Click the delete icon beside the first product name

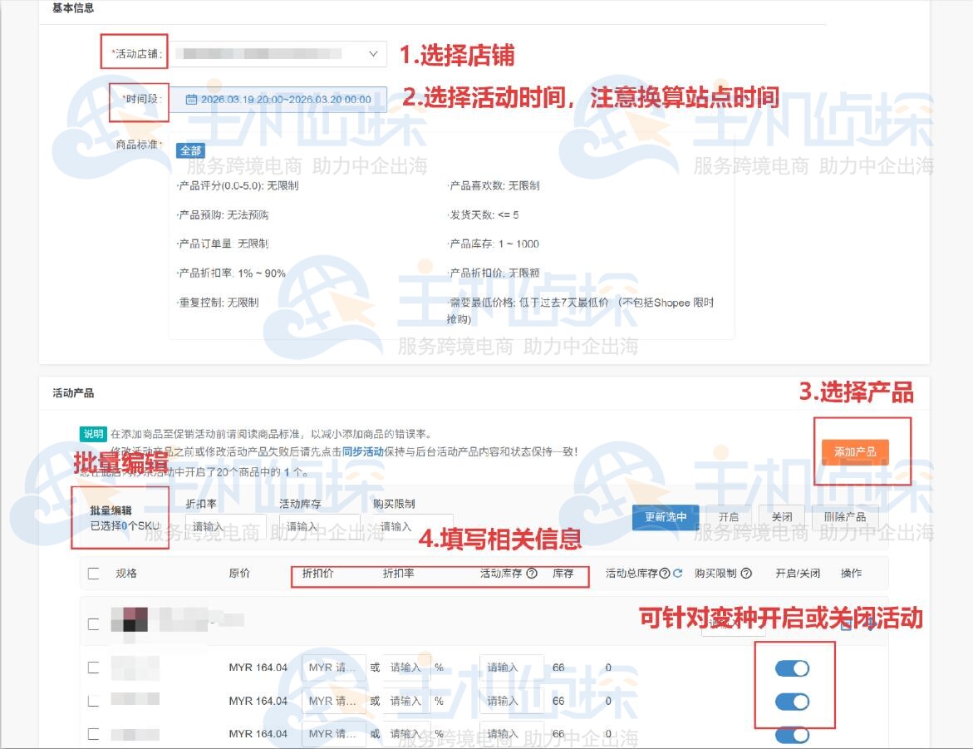(x=870, y=624)
